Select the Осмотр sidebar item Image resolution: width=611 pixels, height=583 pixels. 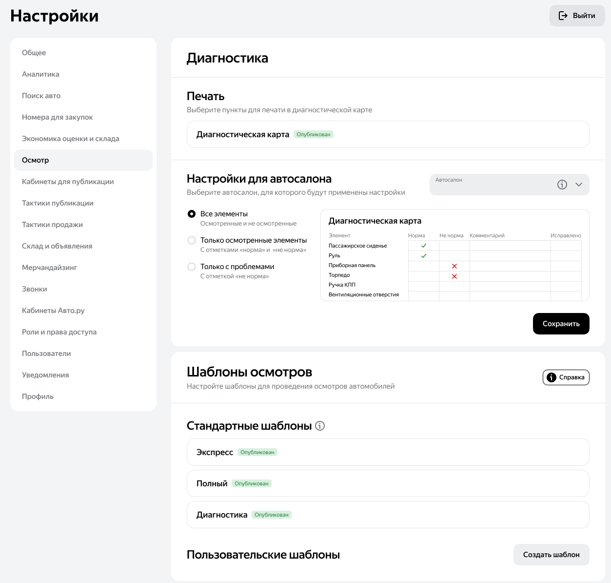(83, 160)
